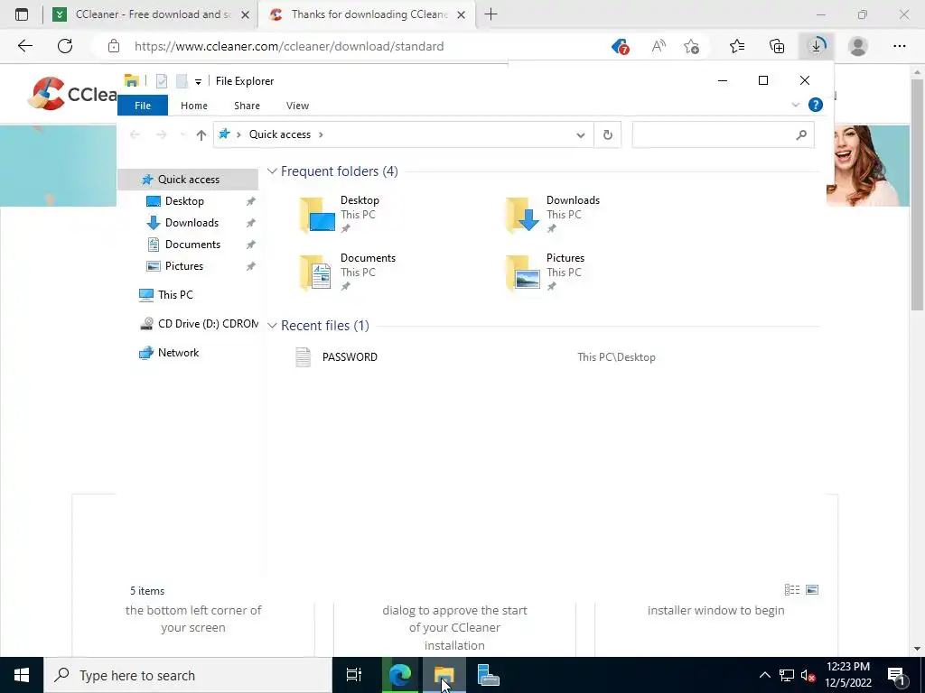Collapse the Recent files group

click(272, 326)
